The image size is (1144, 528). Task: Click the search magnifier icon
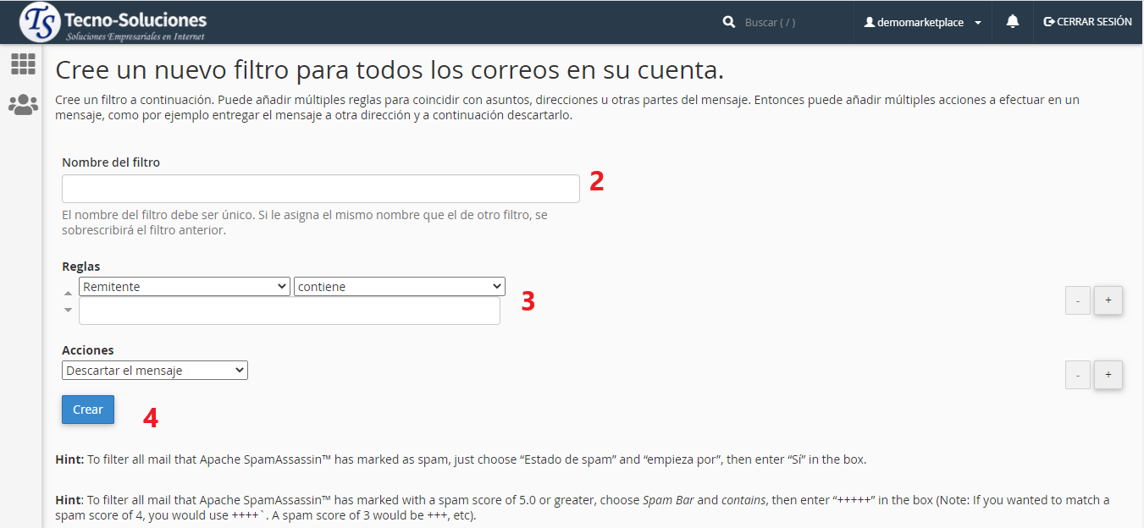[729, 23]
